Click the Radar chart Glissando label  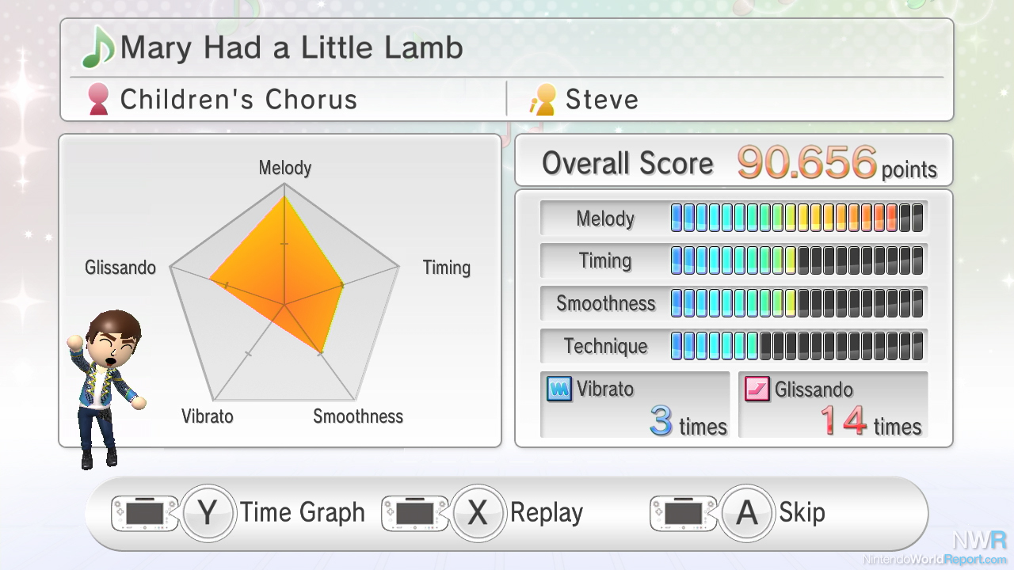tap(120, 268)
